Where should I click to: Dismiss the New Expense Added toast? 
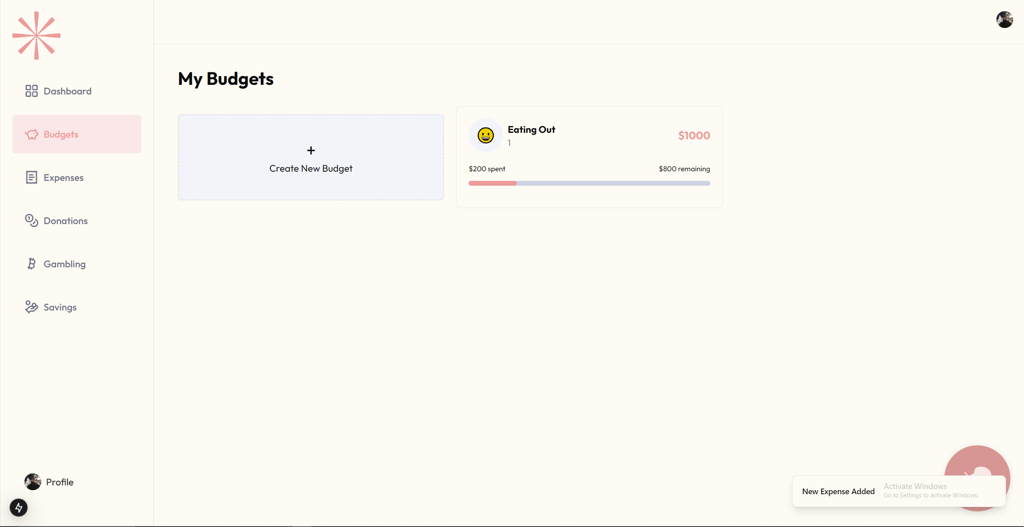click(x=838, y=491)
